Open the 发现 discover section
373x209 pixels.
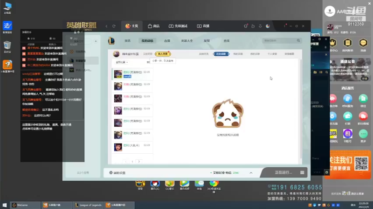click(207, 41)
